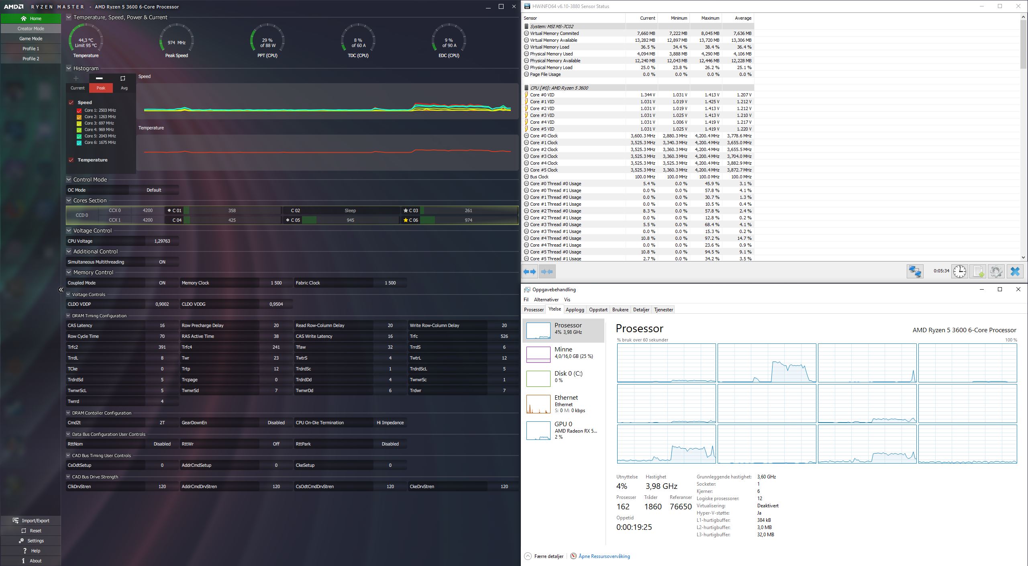Toggle Core 2 speed checkbox
This screenshot has height=566, width=1028.
point(79,117)
